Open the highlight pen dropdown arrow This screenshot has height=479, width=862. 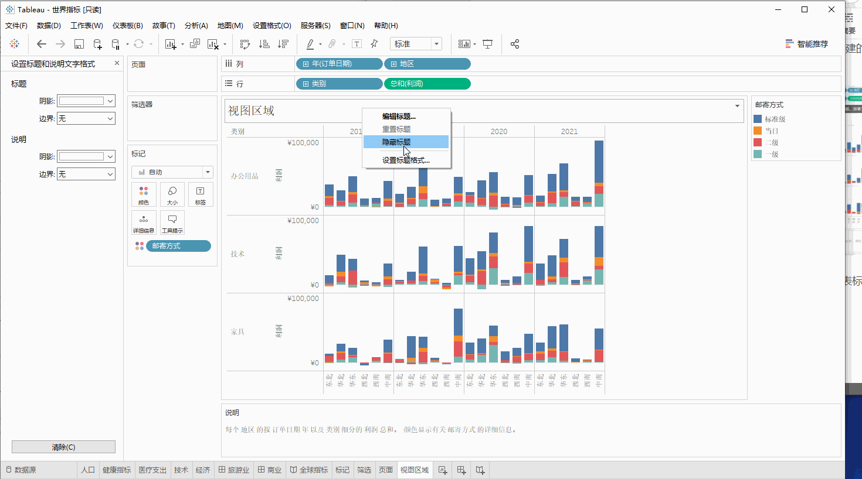[x=320, y=45]
